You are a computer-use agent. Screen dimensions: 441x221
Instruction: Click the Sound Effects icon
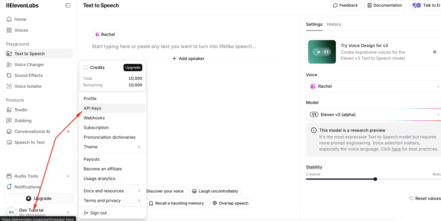[x=9, y=75]
